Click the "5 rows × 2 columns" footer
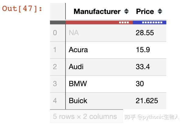 [x=85, y=117]
